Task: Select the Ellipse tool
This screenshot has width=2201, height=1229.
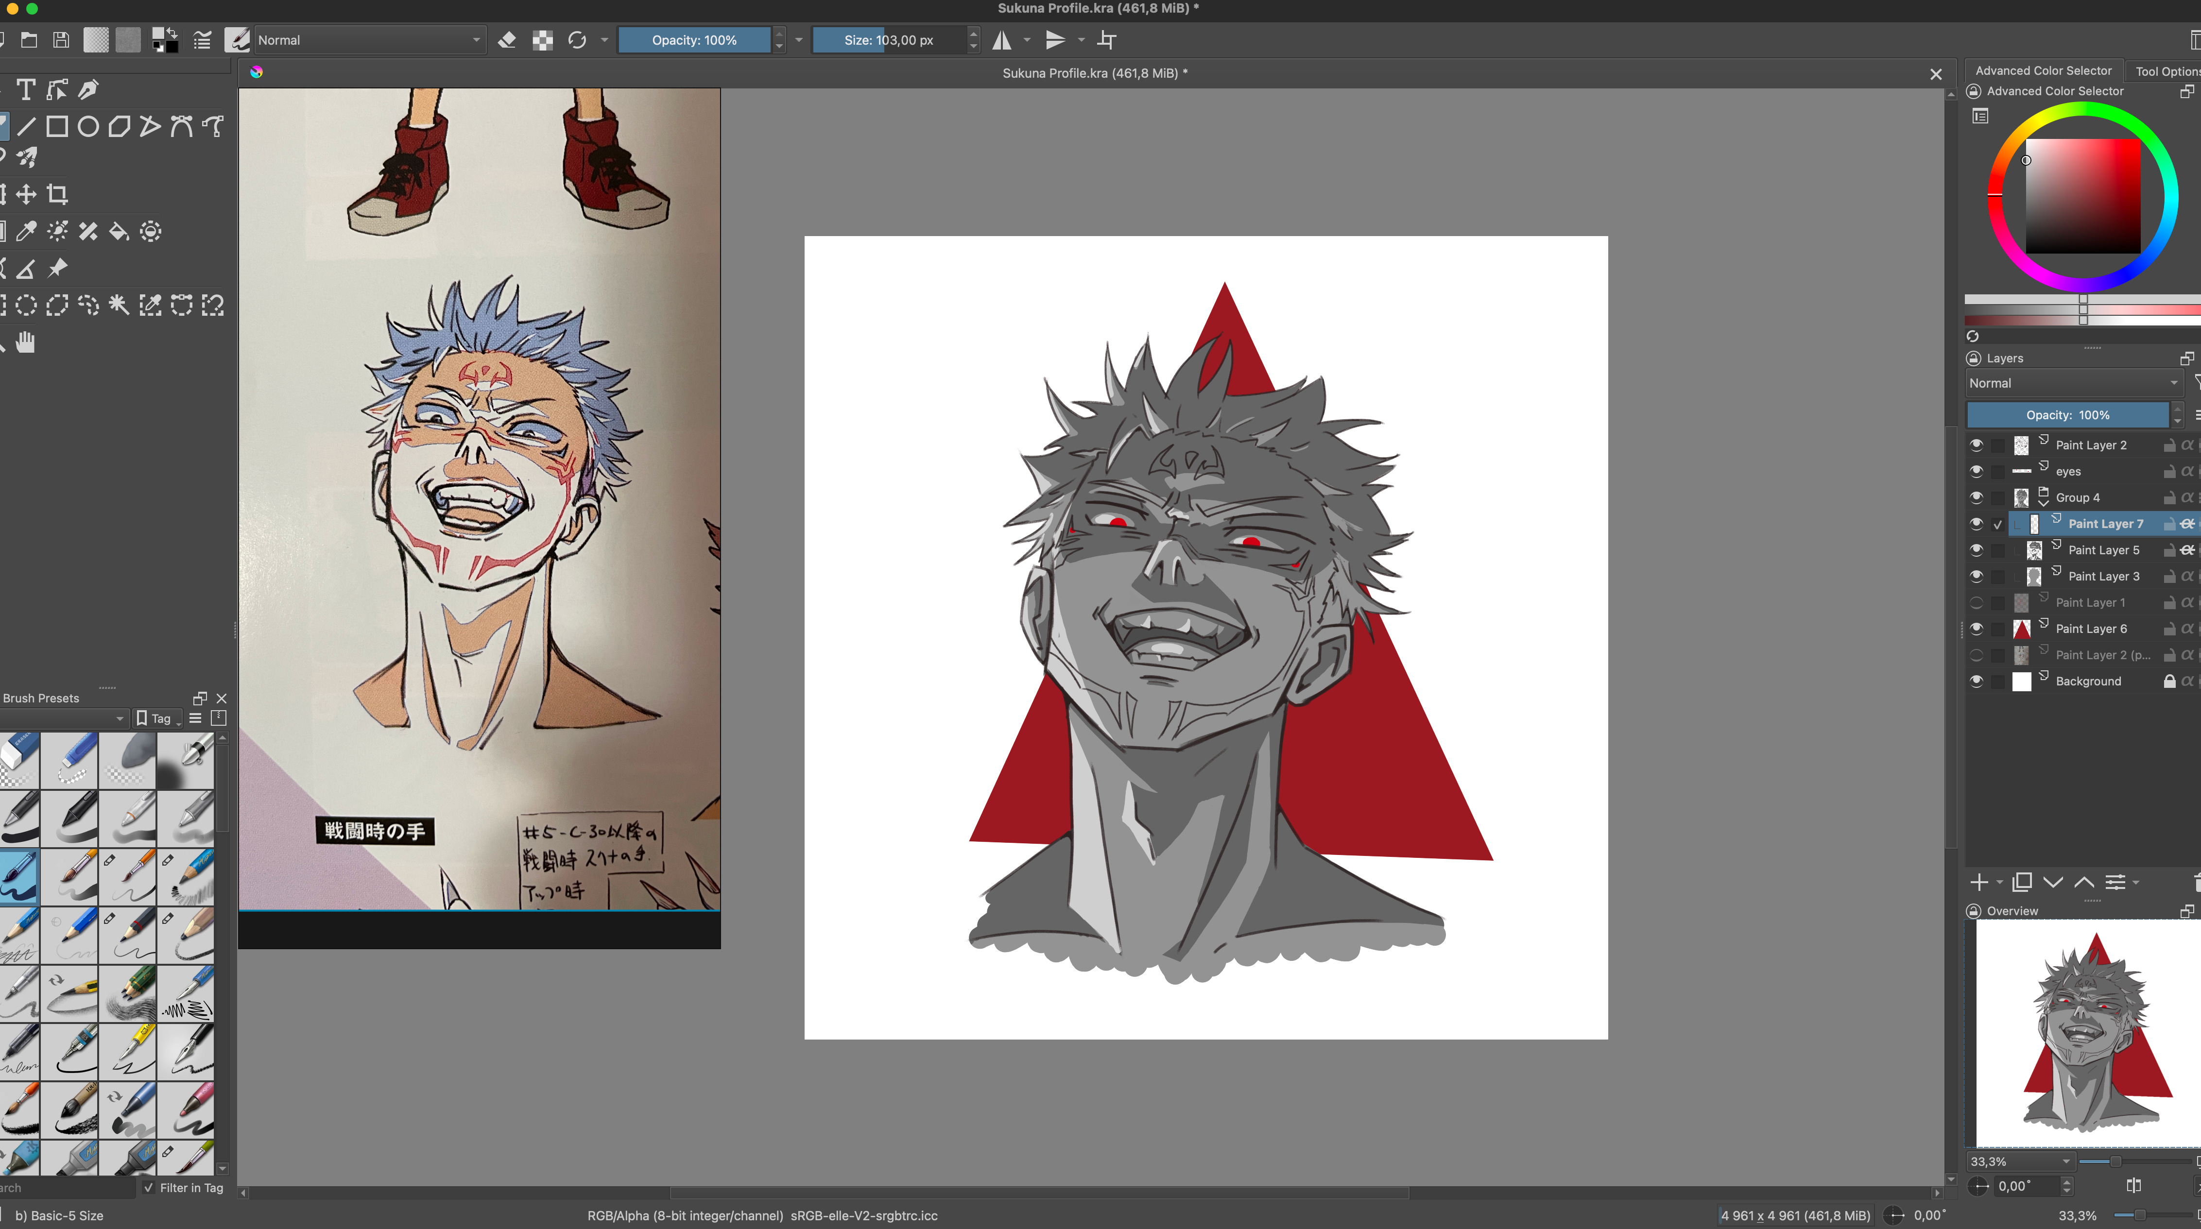Action: [x=88, y=126]
